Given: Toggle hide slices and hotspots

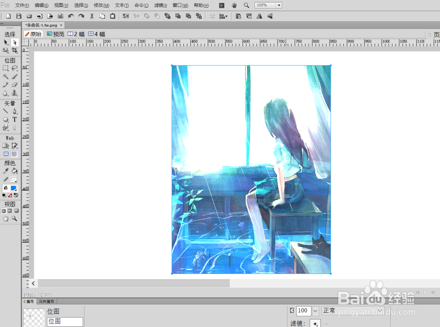Looking at the screenshot, I should click(6, 154).
